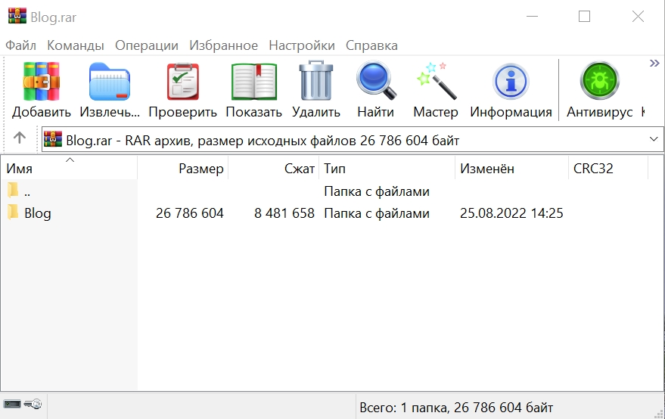Image resolution: width=665 pixels, height=419 pixels.
Task: Open the Настройки menu
Action: coord(302,45)
